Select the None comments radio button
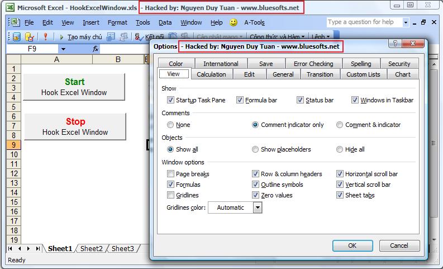The image size is (443, 269). pos(170,125)
